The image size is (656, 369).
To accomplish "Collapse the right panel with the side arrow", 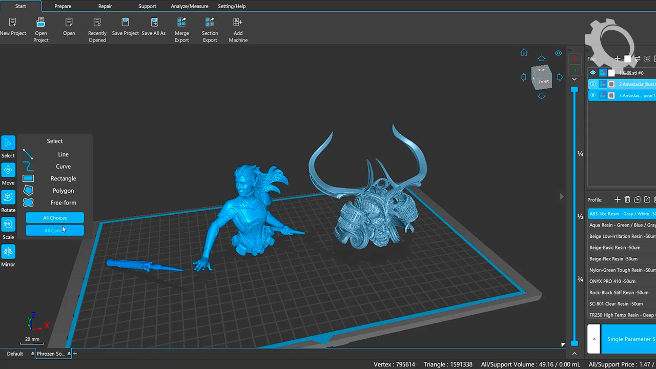I will tap(561, 196).
